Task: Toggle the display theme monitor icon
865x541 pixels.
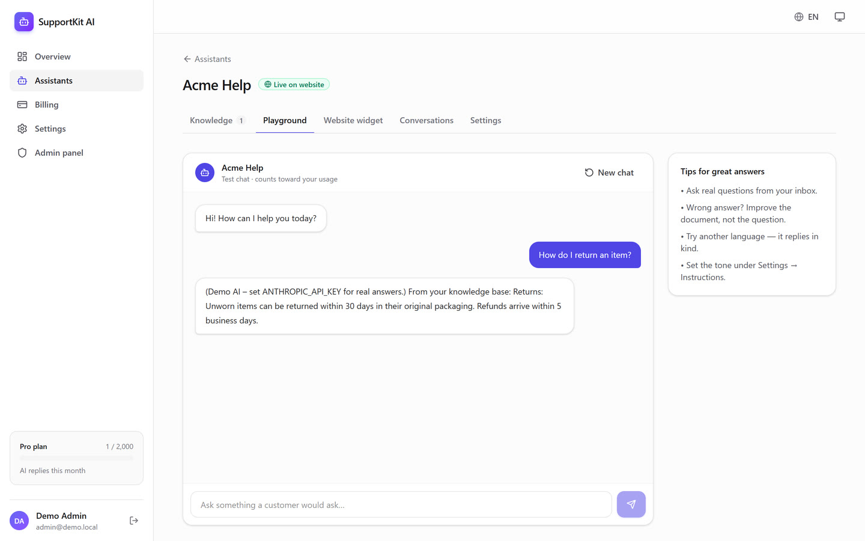Action: point(840,17)
